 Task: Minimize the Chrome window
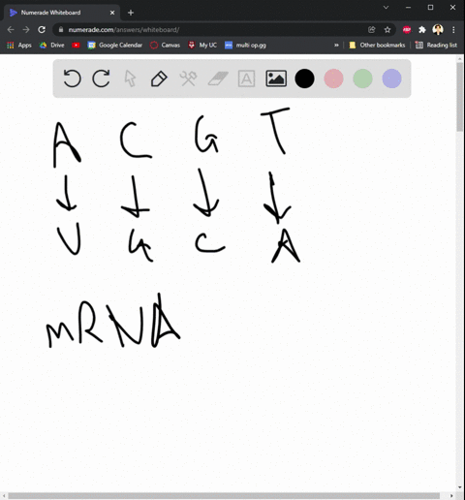(408, 7)
